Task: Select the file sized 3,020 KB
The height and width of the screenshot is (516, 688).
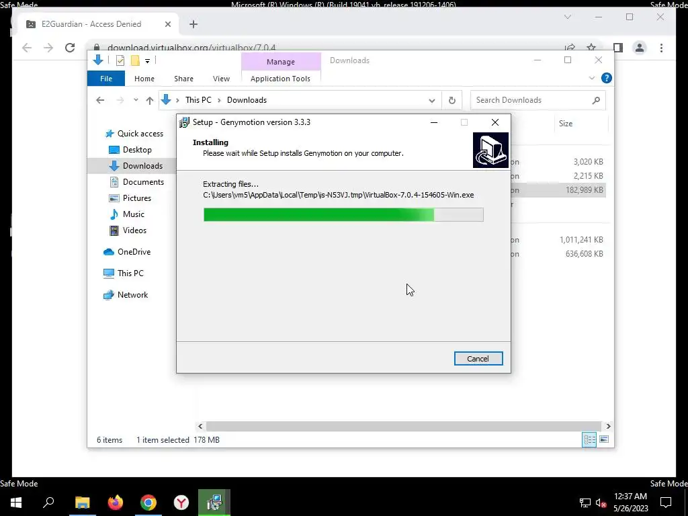Action: point(588,161)
